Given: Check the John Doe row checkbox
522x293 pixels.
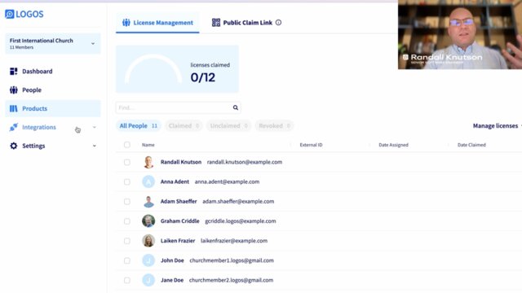Looking at the screenshot, I should click(x=127, y=260).
